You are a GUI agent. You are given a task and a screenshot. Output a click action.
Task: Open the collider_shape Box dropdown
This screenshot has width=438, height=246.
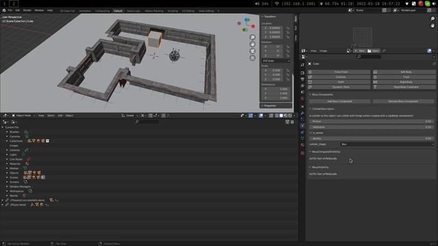(x=387, y=144)
